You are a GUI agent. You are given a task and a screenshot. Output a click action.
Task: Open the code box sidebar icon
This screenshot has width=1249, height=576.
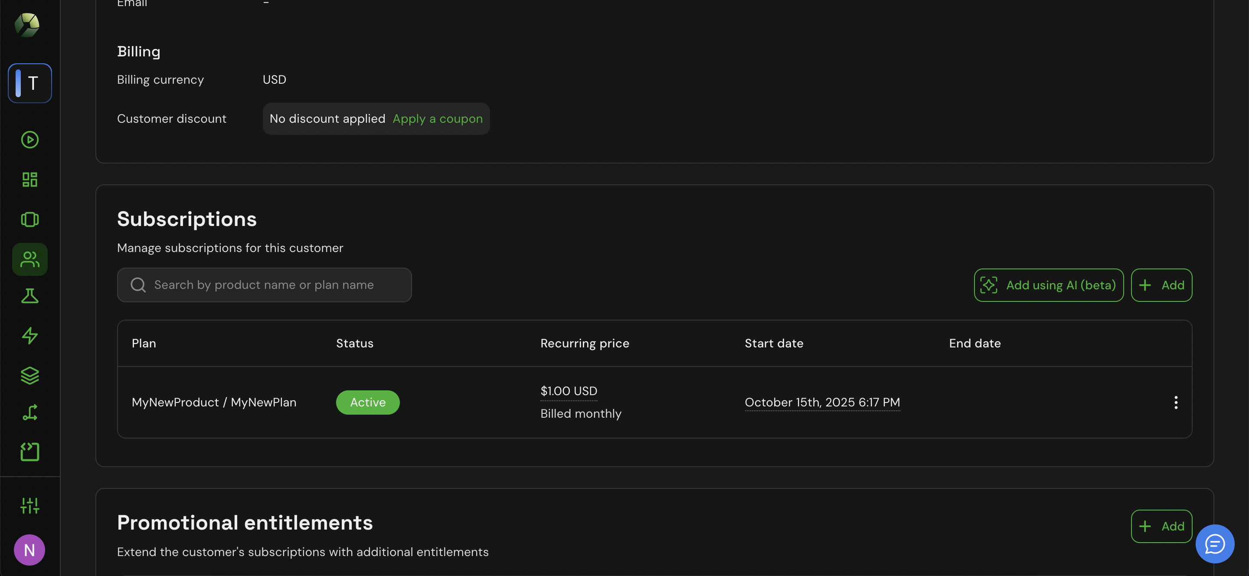pos(29,452)
